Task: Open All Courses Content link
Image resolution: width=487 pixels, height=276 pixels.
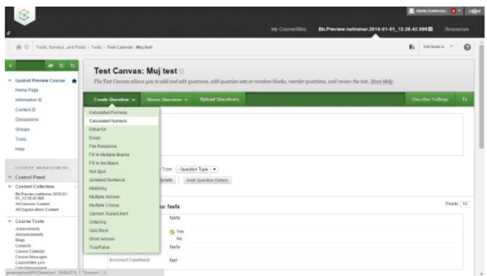Action: tap(32, 204)
